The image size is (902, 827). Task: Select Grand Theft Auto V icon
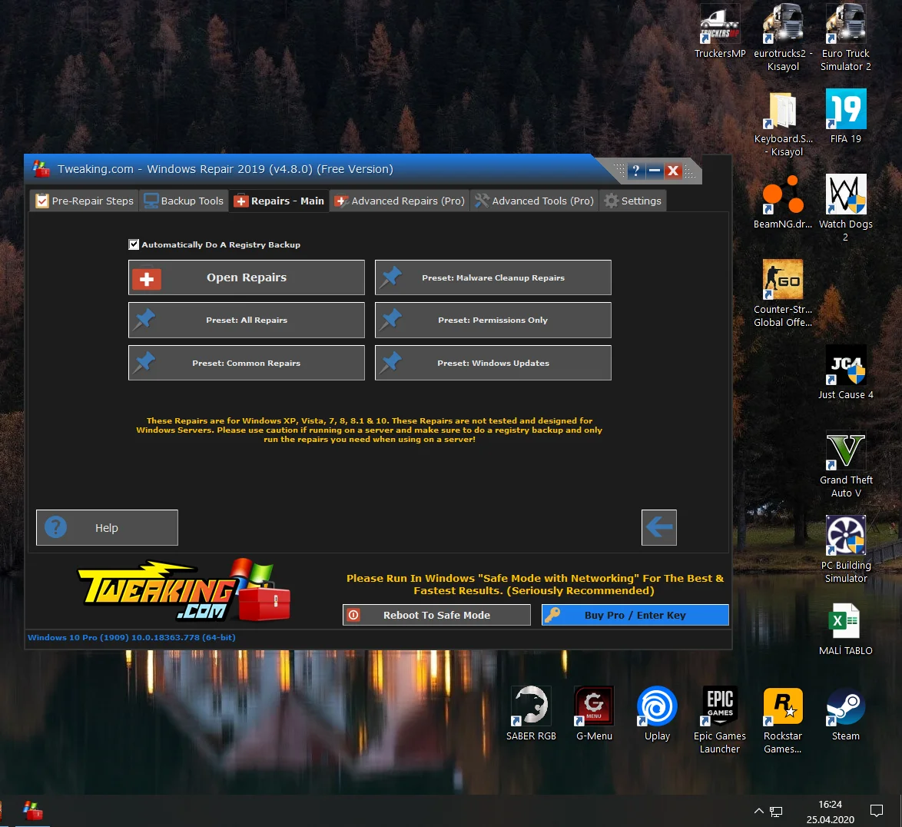846,464
